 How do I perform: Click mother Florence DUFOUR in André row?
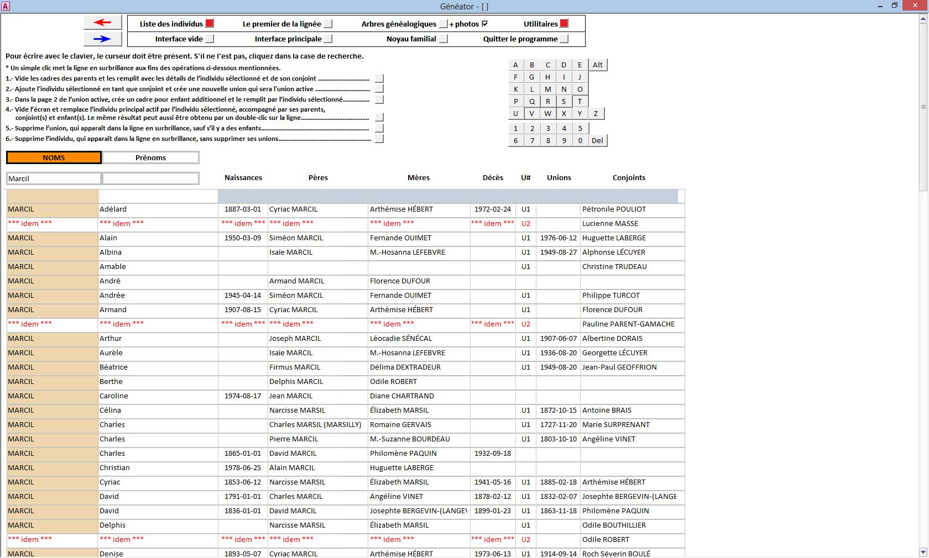tap(400, 281)
